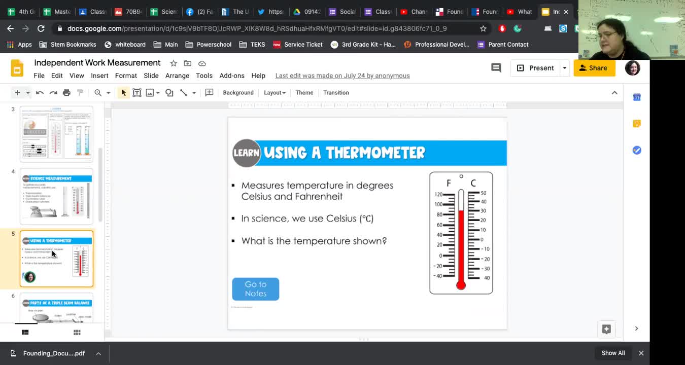
Task: Open the Present options dropdown arrow
Action: [x=564, y=68]
